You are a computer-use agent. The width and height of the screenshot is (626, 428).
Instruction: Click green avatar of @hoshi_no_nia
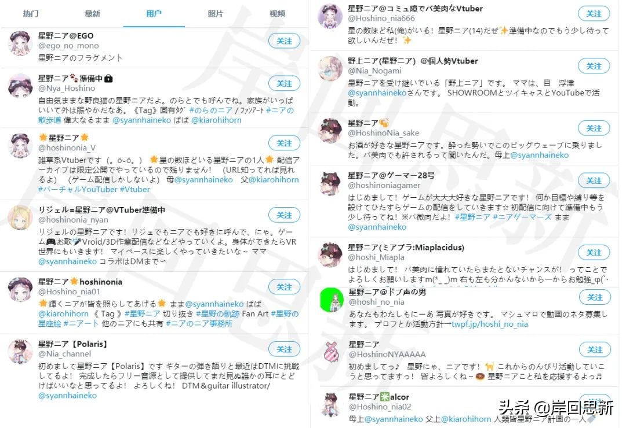[x=332, y=300]
